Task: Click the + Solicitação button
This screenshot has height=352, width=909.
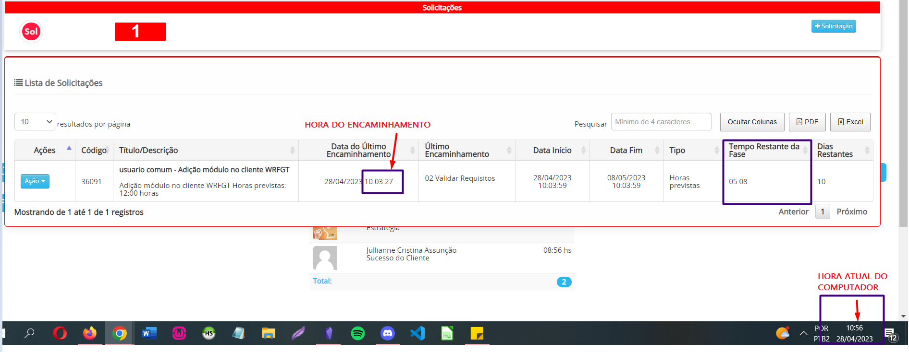Action: (834, 26)
